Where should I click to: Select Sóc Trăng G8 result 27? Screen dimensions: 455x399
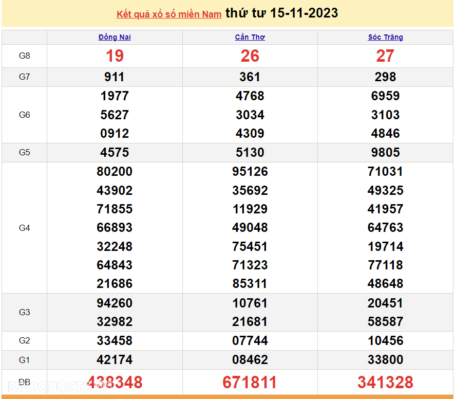(385, 56)
